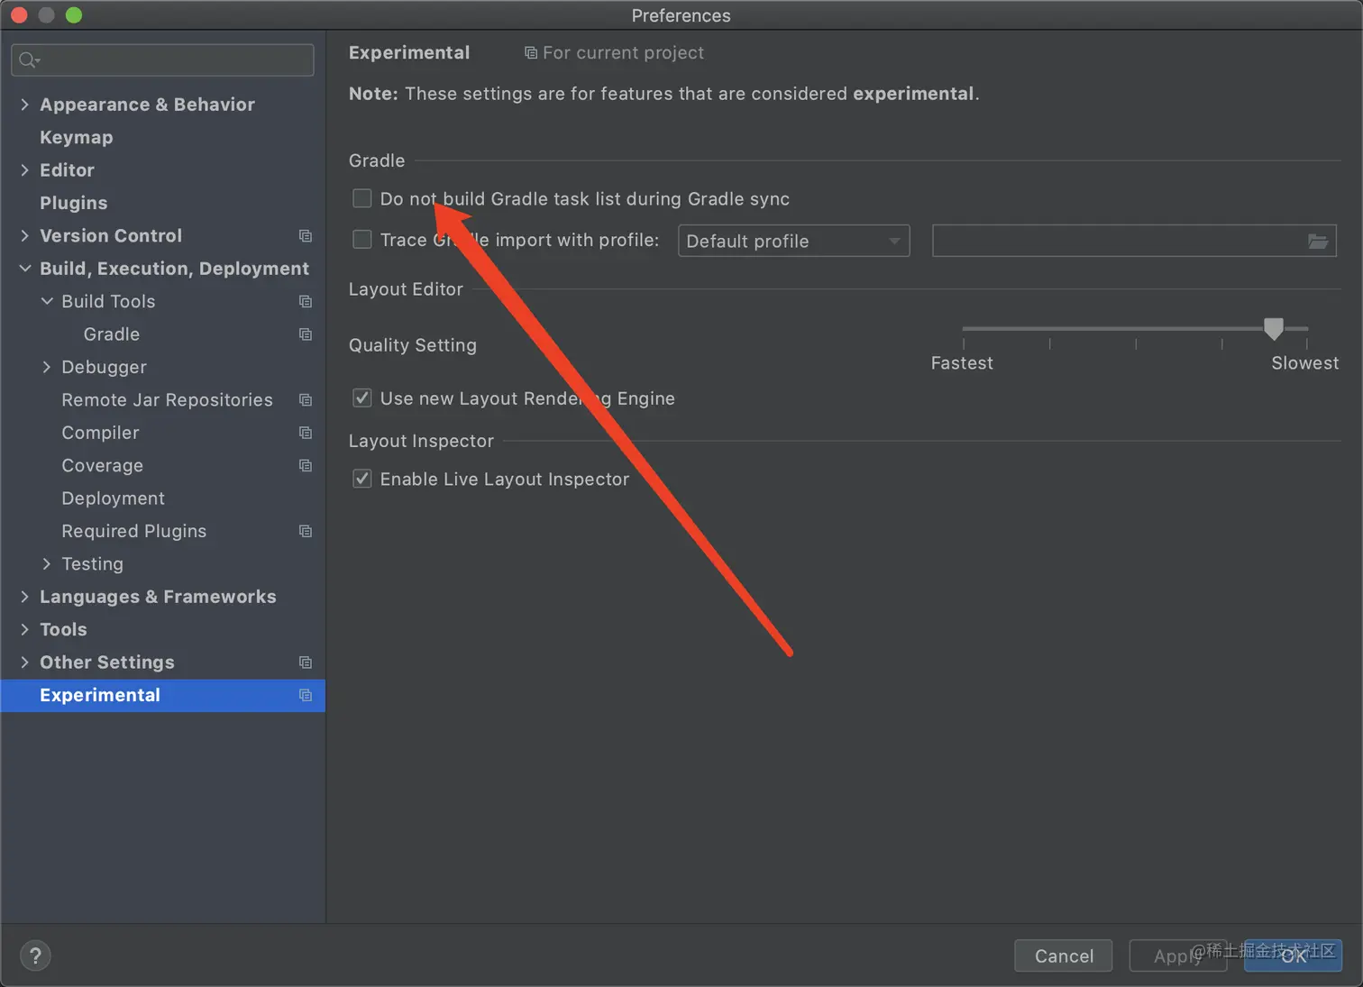Click the Quality Setting slider handle
The height and width of the screenshot is (987, 1363).
coord(1273,329)
